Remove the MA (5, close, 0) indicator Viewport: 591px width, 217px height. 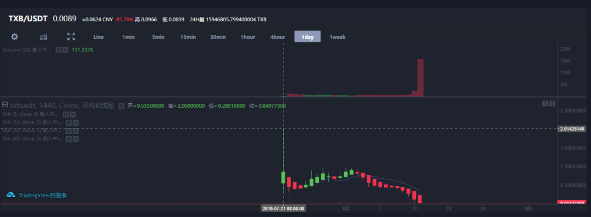click(x=73, y=114)
